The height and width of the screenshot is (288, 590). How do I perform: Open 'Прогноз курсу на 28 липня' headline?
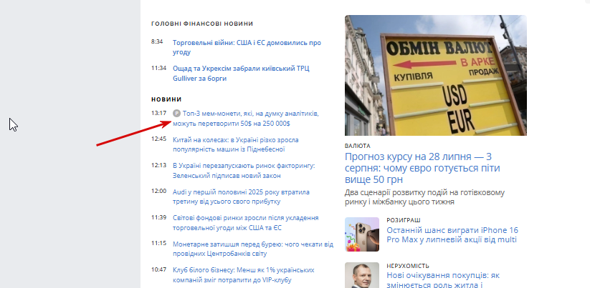pyautogui.click(x=422, y=168)
